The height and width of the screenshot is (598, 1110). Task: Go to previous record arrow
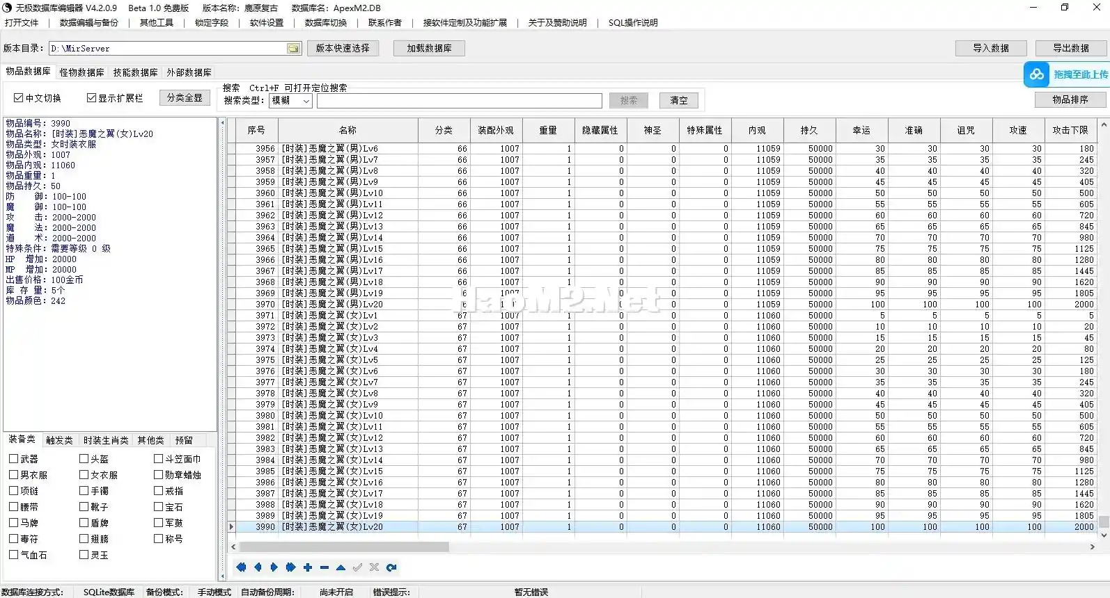[258, 567]
